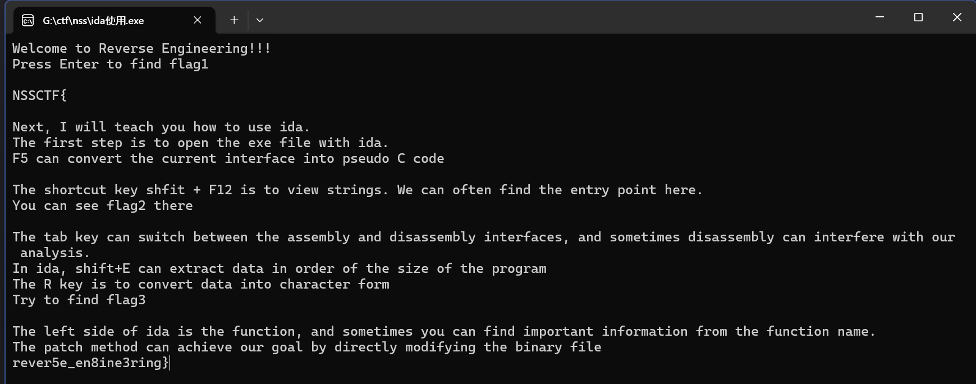Expand the new tab profile dropdown chevron

tap(260, 20)
